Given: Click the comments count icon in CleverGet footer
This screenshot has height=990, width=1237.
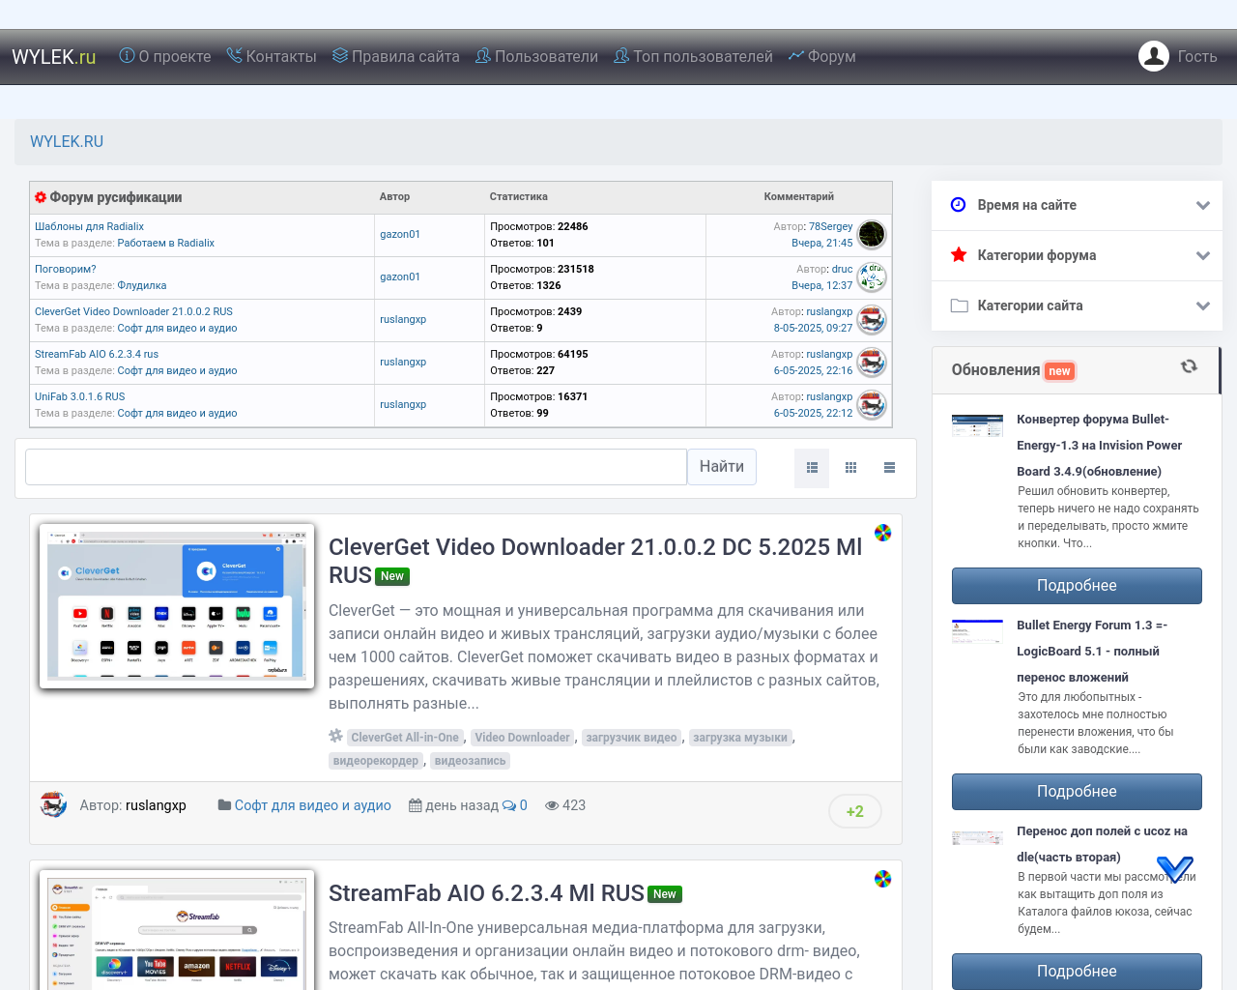Looking at the screenshot, I should point(509,805).
